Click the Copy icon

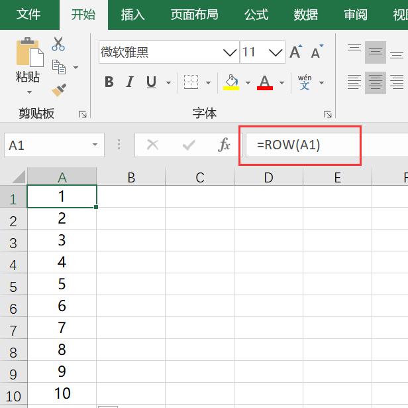(59, 67)
